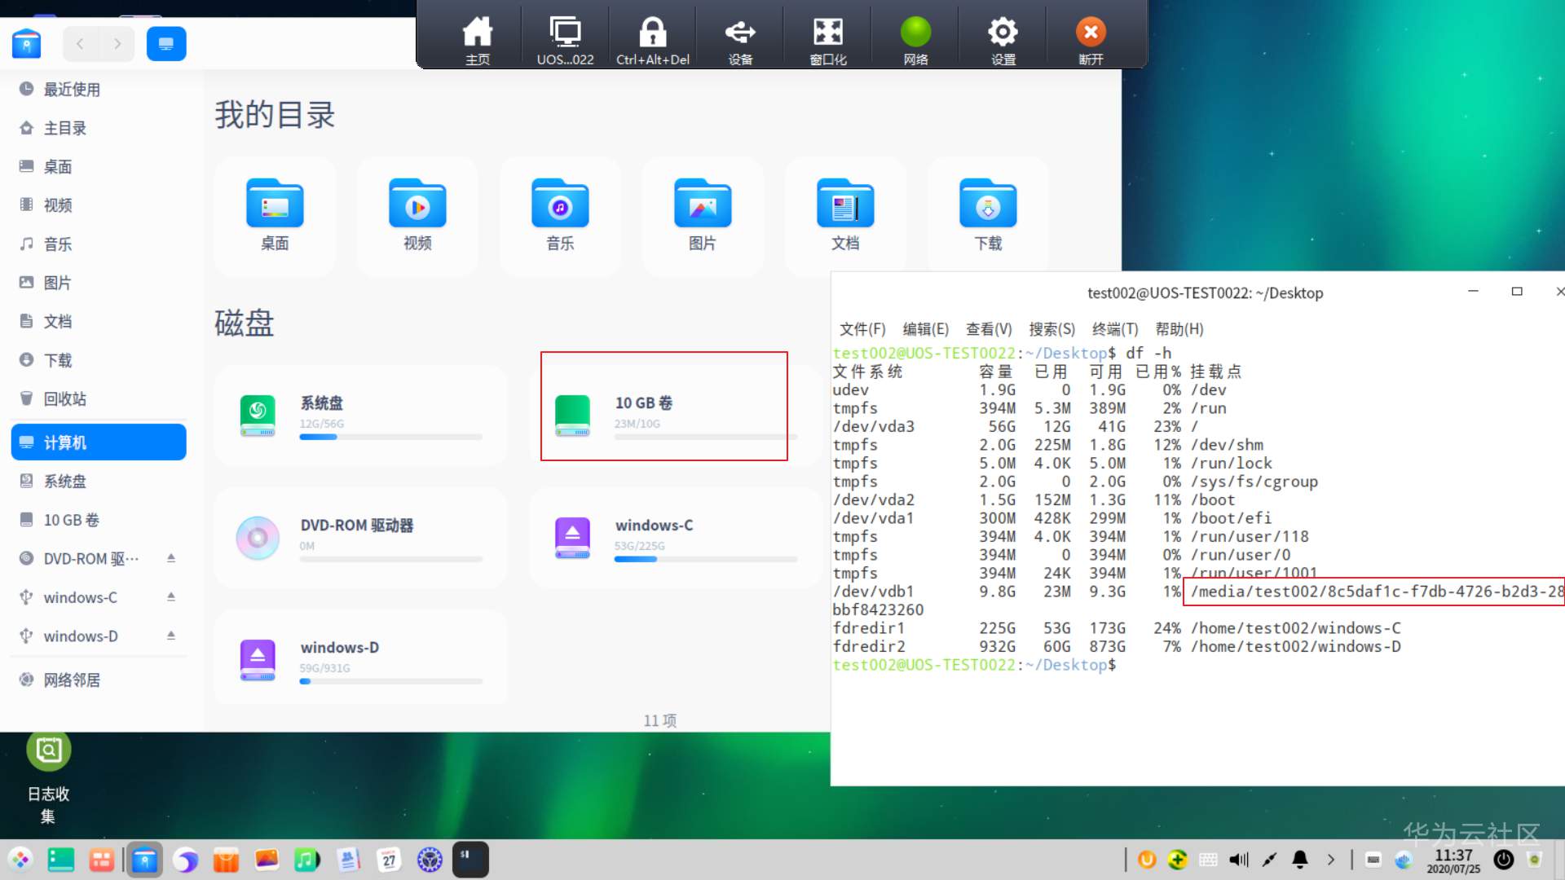The image size is (1565, 880).
Task: Click the 窗口化 toolbar button
Action: 827,33
